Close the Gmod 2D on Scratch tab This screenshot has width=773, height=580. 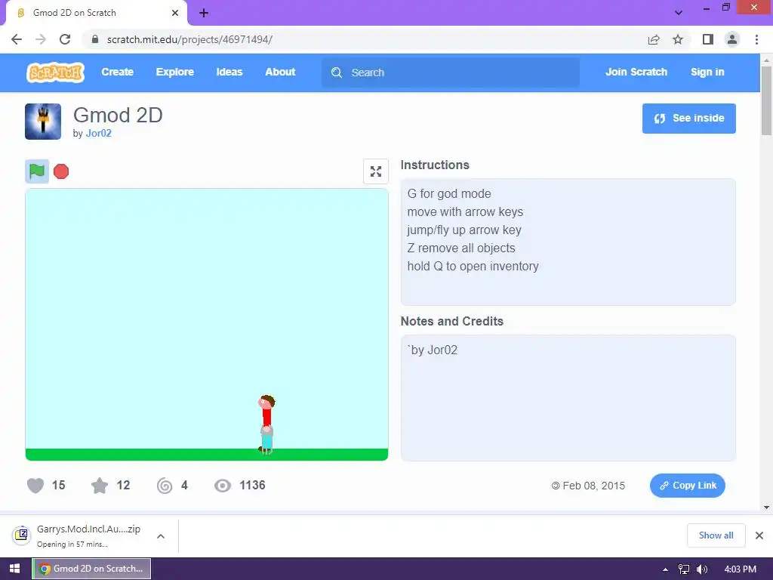pyautogui.click(x=175, y=13)
